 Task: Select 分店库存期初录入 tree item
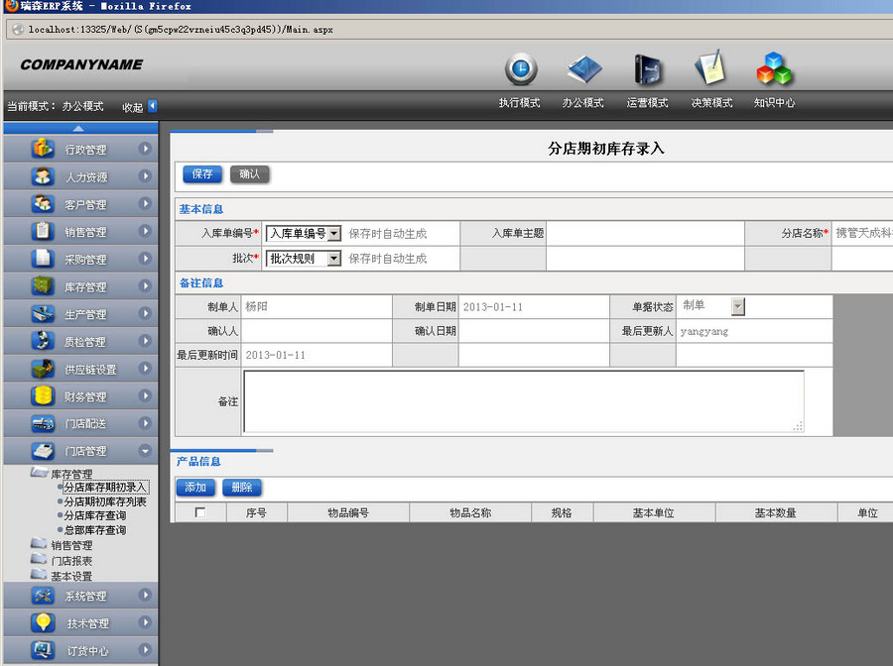pyautogui.click(x=106, y=488)
